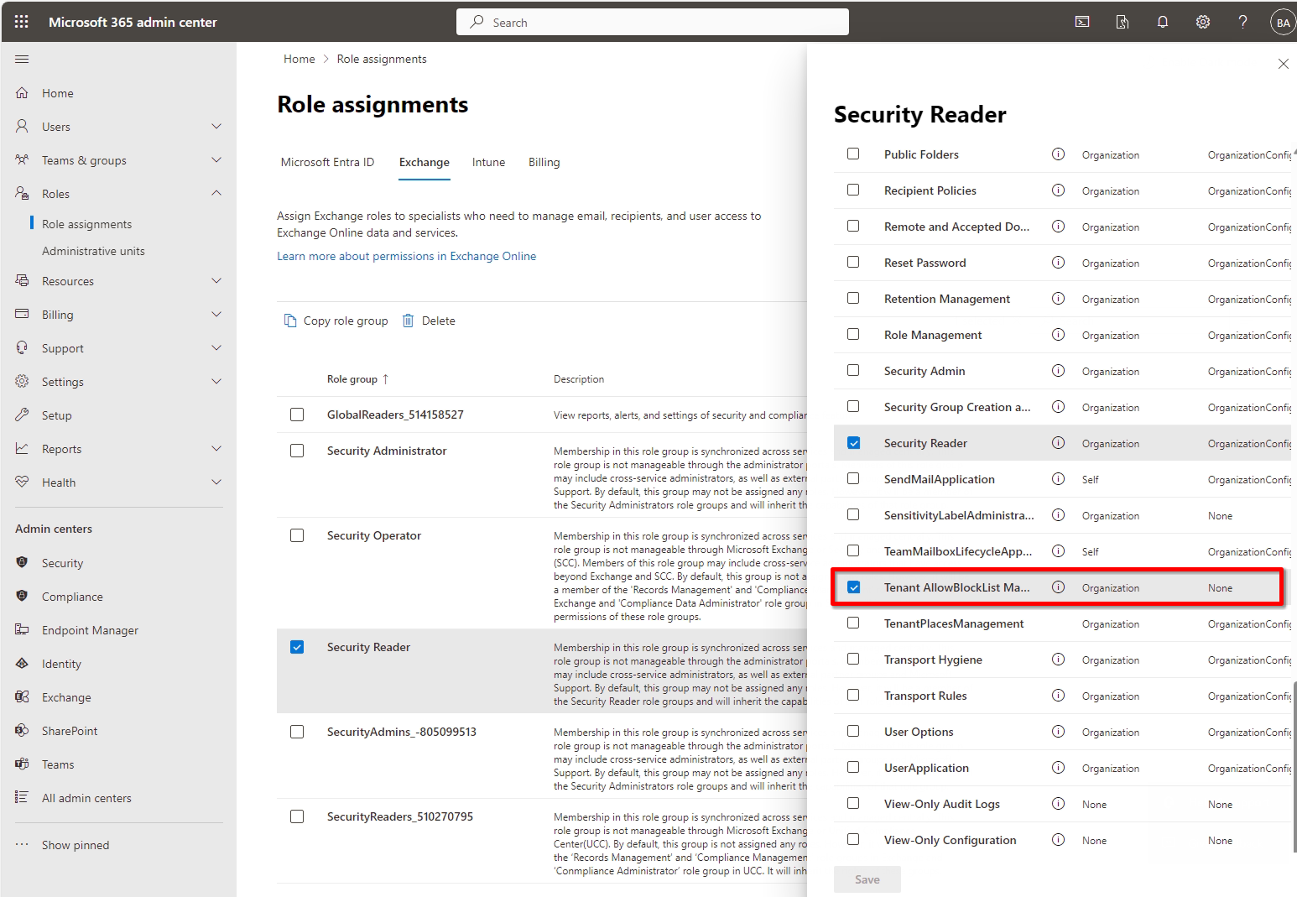The height and width of the screenshot is (897, 1297).
Task: Expand the Health navigation section
Action: [x=216, y=482]
